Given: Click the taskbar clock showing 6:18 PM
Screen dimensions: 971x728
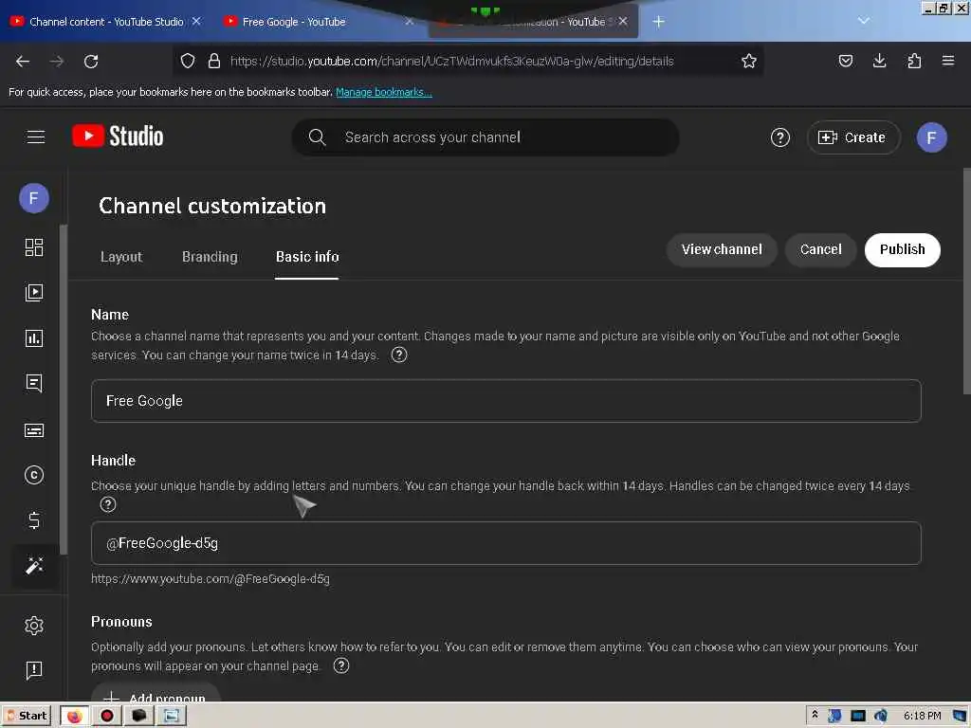Looking at the screenshot, I should [x=922, y=716].
